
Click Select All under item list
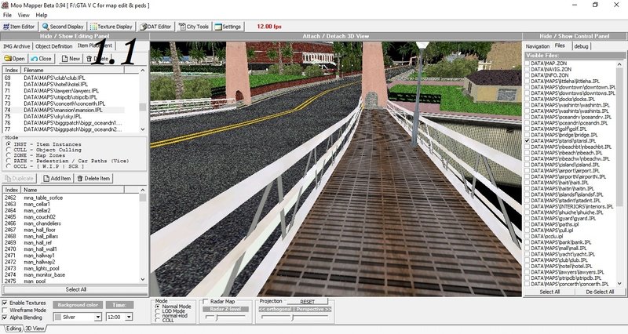[x=75, y=289]
